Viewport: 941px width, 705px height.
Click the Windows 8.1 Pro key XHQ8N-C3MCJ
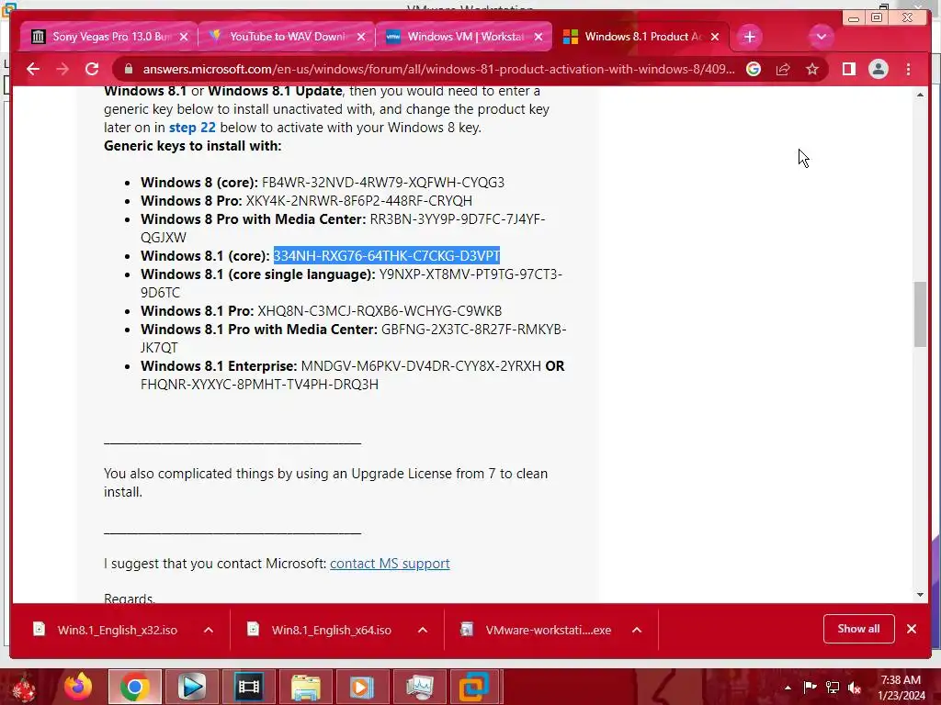tap(380, 311)
